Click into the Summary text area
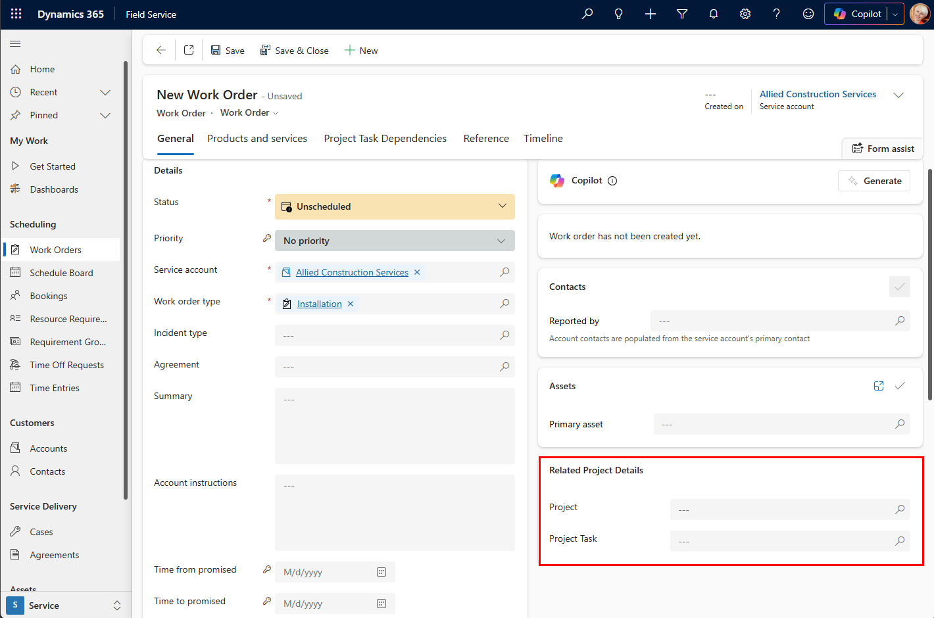Image resolution: width=934 pixels, height=618 pixels. coord(395,426)
